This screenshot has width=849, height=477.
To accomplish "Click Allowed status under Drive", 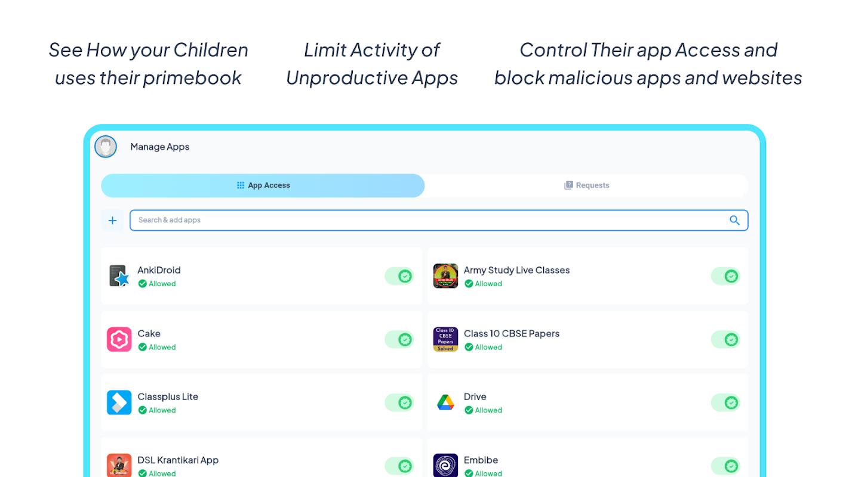I will click(483, 410).
